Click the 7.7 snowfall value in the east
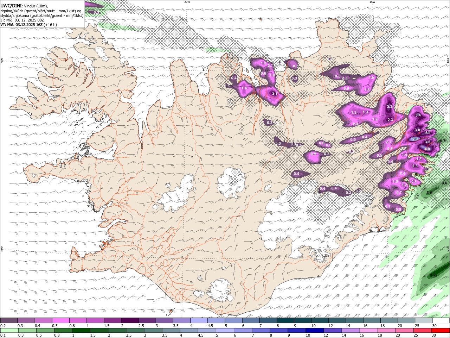The image size is (450, 338). coord(415,139)
